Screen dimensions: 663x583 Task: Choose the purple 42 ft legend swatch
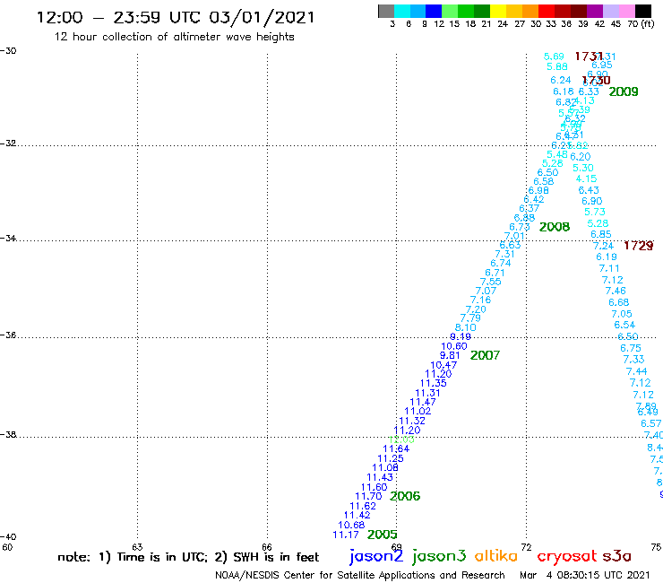(595, 11)
